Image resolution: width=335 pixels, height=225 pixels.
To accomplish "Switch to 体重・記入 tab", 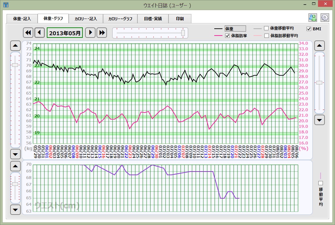I will coord(22,19).
